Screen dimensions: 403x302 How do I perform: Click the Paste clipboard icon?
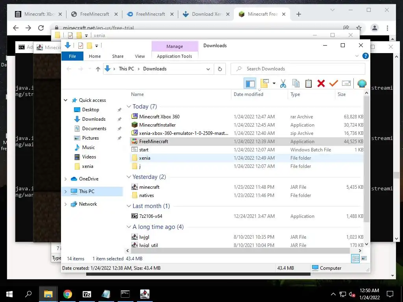(x=309, y=83)
